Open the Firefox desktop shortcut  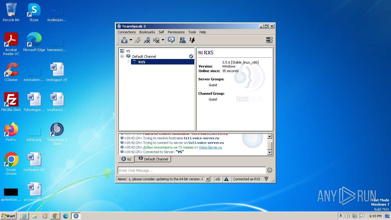pyautogui.click(x=11, y=132)
